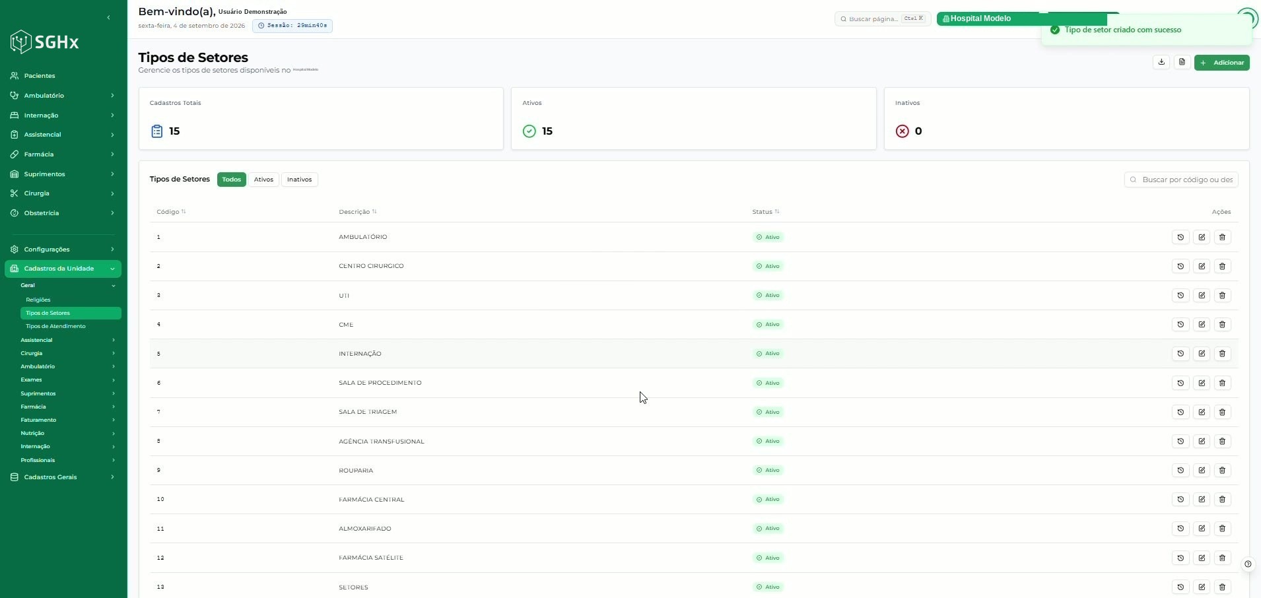The image size is (1261, 598).
Task: Sort table by Código column
Action: click(171, 212)
